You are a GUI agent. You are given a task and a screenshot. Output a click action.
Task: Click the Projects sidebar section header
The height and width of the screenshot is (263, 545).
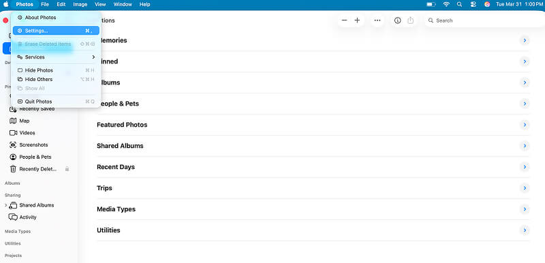[x=13, y=256]
